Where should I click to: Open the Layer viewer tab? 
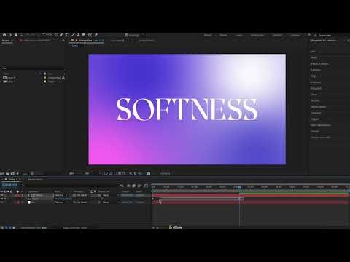(117, 41)
